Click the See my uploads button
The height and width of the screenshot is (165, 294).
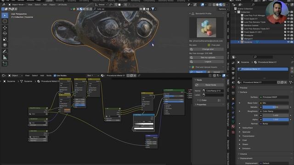(x=206, y=57)
